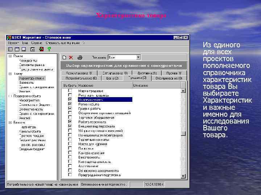261x195 pixels.
Task: Switch to the Доставка (1) tab
Action: click(147, 73)
